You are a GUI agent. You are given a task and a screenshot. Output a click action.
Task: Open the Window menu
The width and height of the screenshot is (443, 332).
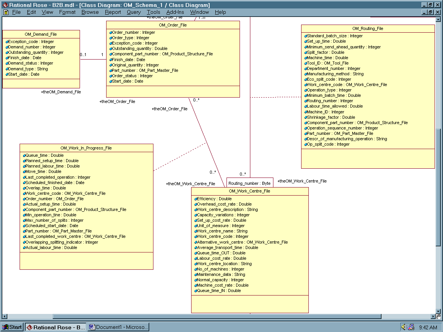pyautogui.click(x=200, y=12)
